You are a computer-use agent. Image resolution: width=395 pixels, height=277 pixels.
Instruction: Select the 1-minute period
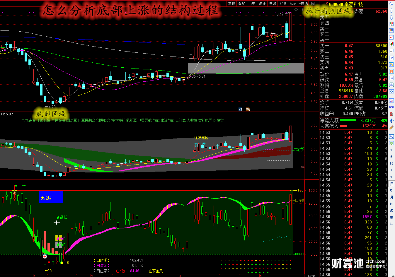[391, 150]
